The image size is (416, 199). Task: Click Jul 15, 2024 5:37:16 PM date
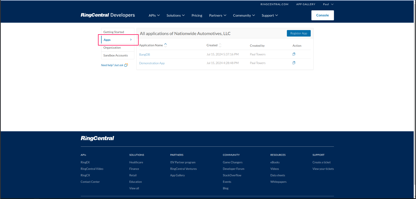point(222,54)
